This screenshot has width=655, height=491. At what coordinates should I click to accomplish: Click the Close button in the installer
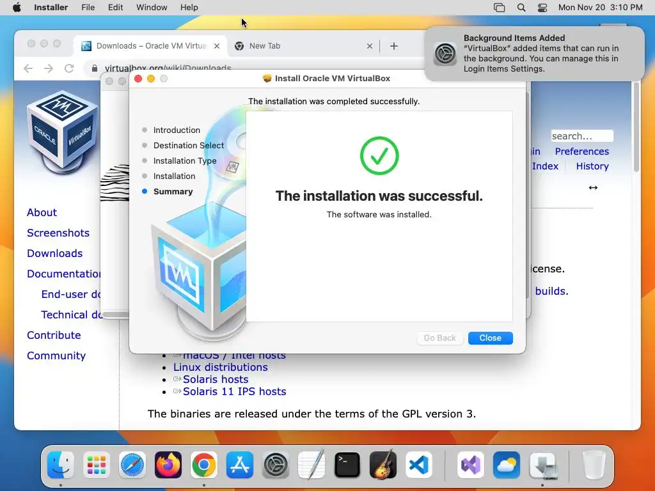[491, 338]
